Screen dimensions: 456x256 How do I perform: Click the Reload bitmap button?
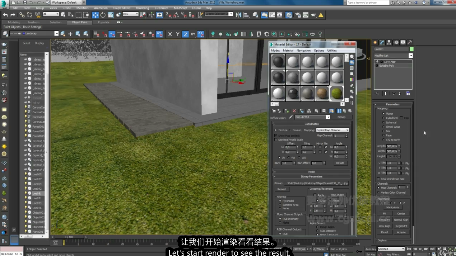(281, 189)
